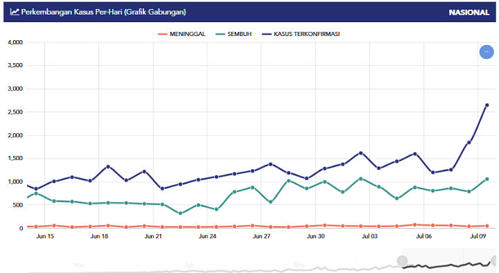This screenshot has height=273, width=499.
Task: Click the Jul 09 confirmed cases peak point
Action: click(487, 105)
